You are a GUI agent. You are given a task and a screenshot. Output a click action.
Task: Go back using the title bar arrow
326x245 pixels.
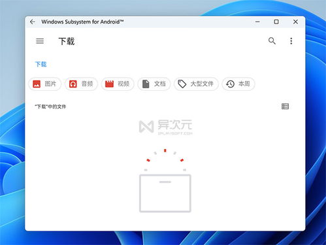coord(33,22)
